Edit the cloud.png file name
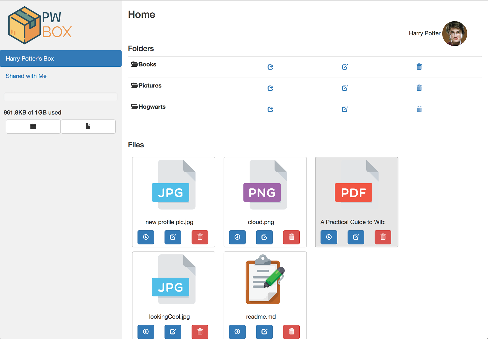This screenshot has height=339, width=488. (264, 237)
